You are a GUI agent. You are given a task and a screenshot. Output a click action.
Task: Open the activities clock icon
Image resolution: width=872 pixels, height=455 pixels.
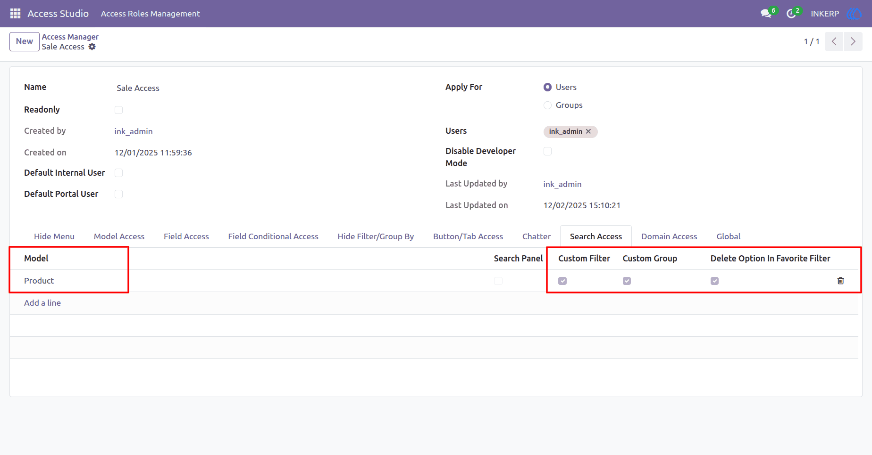tap(791, 14)
